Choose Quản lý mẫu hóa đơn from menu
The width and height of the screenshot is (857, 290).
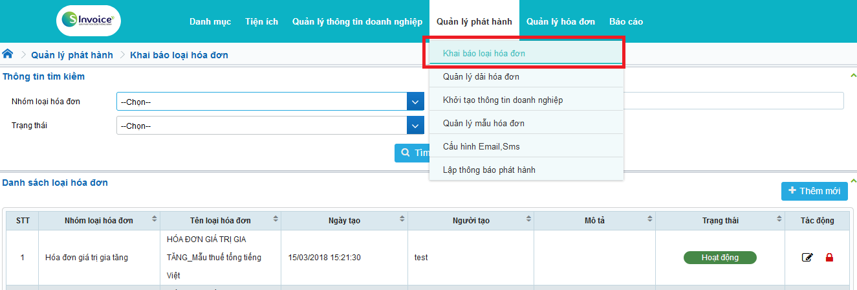coord(484,123)
